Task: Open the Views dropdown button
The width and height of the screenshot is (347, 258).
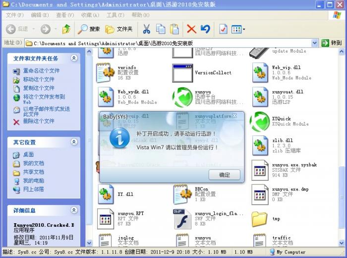Action: tap(238, 29)
